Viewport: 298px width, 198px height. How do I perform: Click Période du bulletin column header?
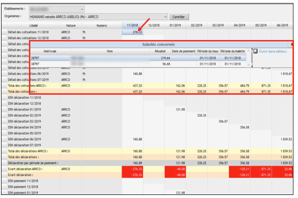[232, 51]
